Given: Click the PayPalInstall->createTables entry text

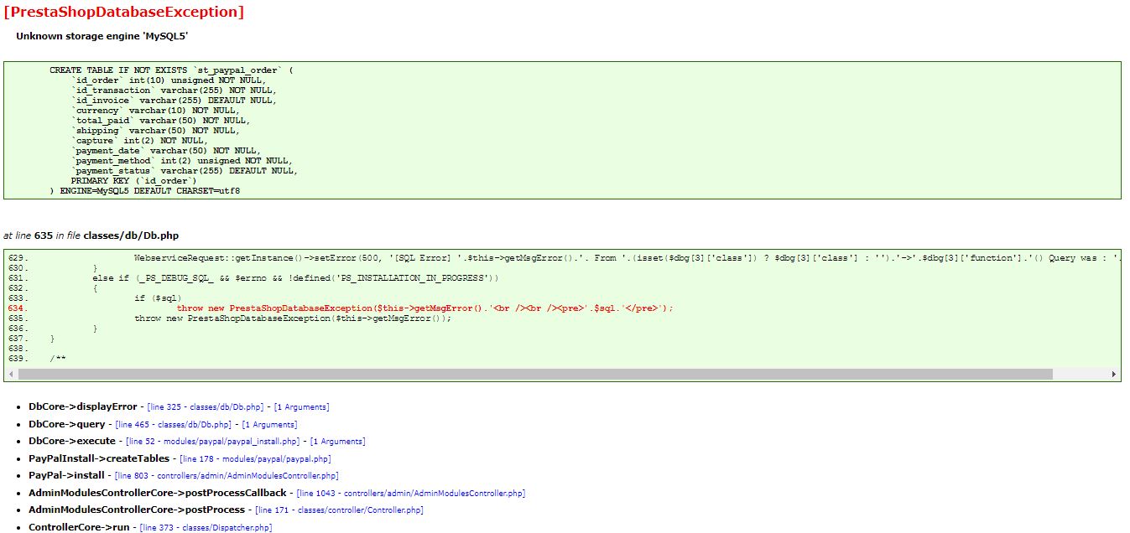Looking at the screenshot, I should pos(99,459).
